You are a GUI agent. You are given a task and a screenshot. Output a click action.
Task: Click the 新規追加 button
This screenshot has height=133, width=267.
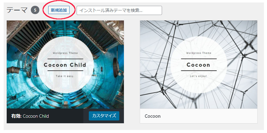[x=59, y=10]
